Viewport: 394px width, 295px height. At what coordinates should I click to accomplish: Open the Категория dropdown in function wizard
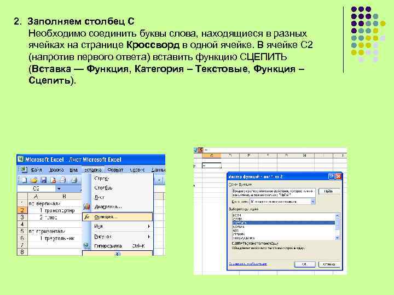(x=313, y=202)
